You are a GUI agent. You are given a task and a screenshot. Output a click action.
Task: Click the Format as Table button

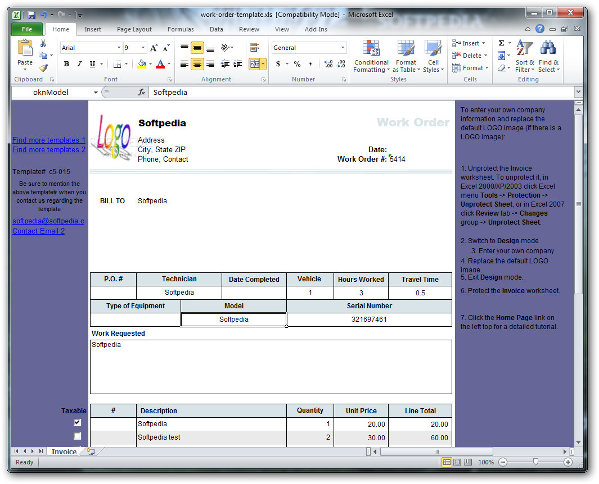406,56
